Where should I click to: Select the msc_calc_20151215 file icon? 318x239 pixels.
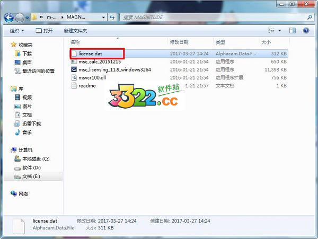(74, 61)
